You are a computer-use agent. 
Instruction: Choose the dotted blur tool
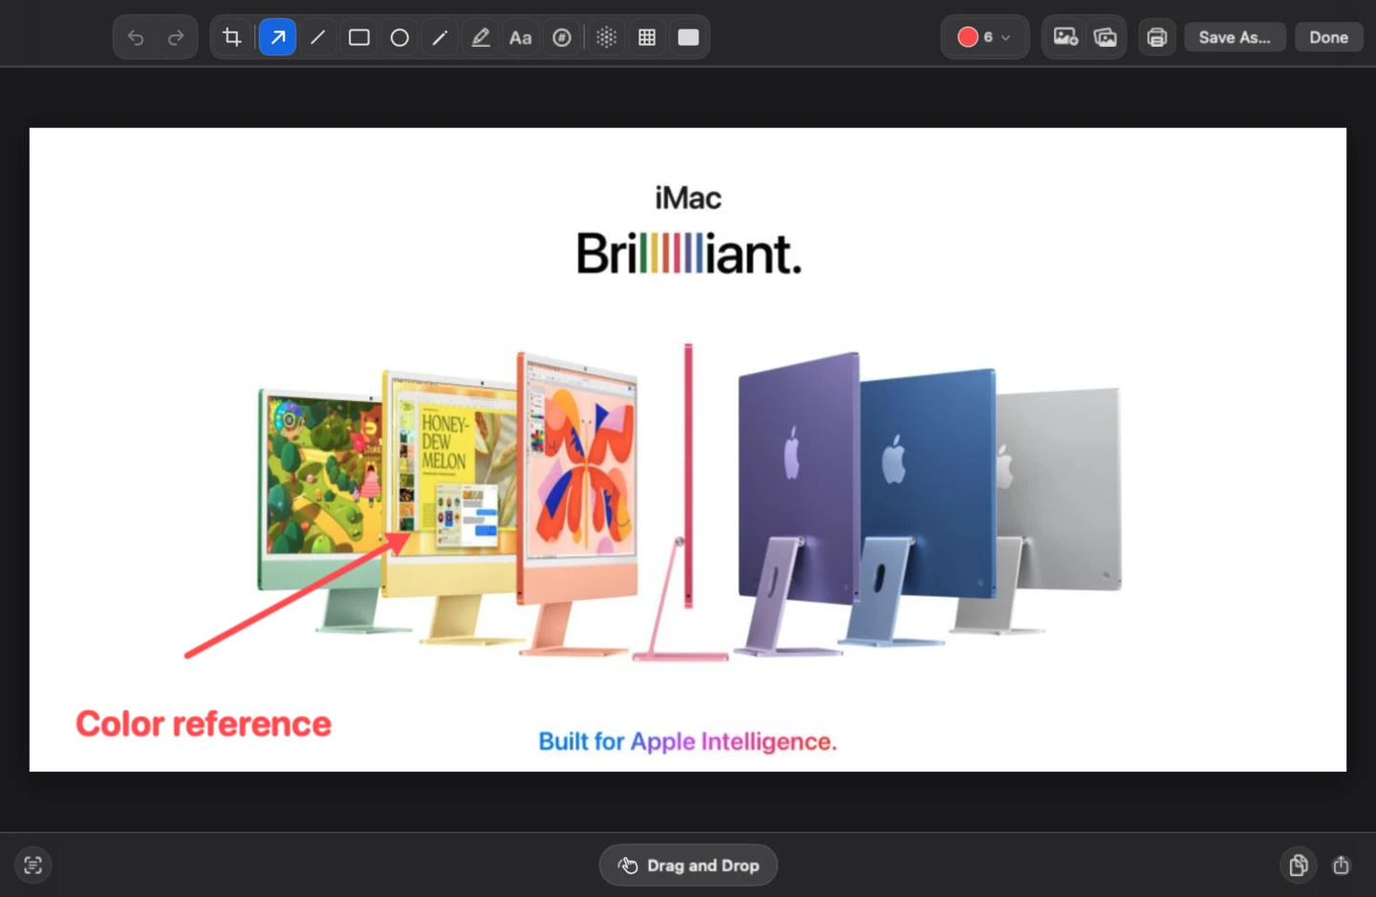606,37
